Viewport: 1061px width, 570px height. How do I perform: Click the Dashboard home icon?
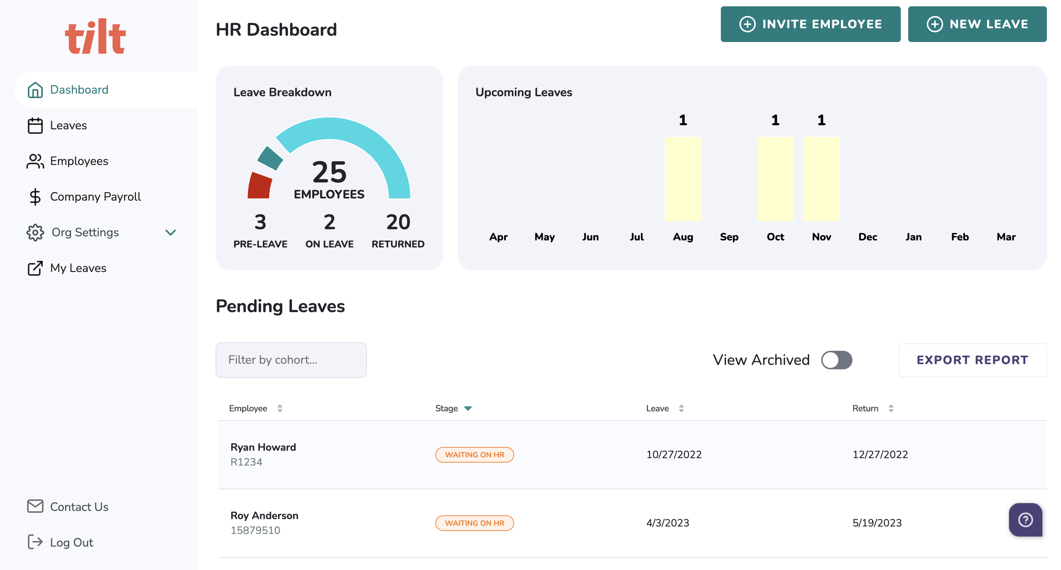tap(35, 90)
